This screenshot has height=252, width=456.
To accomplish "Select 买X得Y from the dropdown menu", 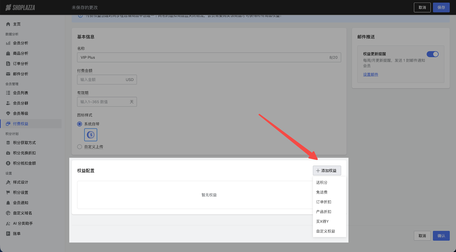I will [322, 221].
